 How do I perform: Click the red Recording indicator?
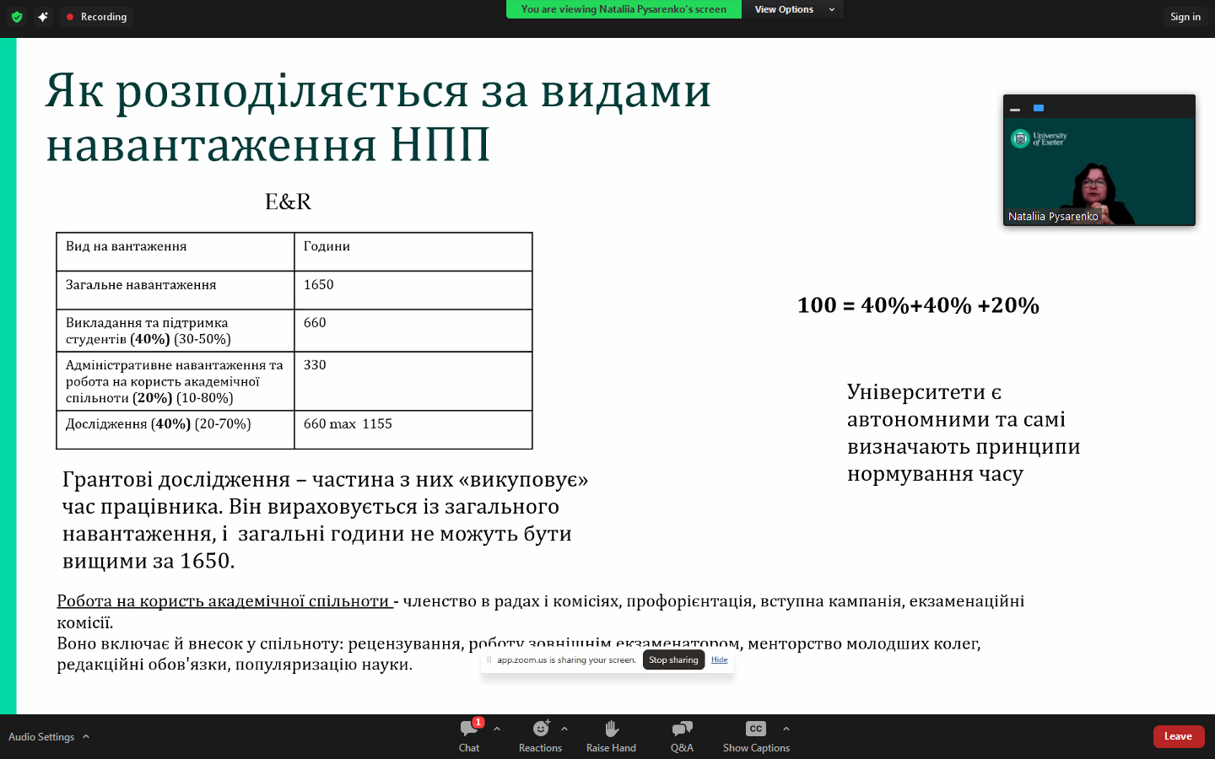96,17
